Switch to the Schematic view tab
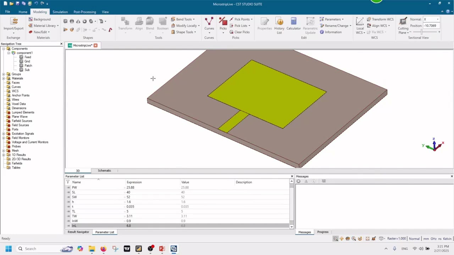Screen dimensions: 454x255 [104, 171]
